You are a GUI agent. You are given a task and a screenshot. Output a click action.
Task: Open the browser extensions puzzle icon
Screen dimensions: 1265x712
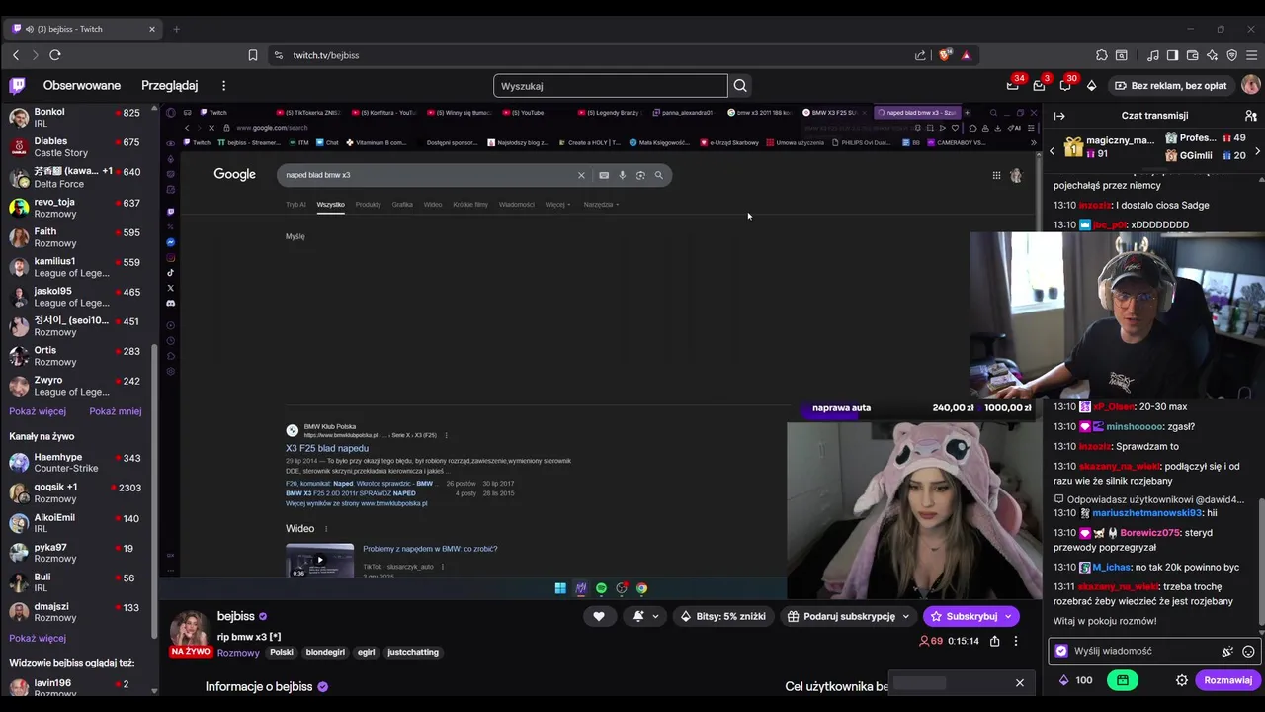(1102, 55)
